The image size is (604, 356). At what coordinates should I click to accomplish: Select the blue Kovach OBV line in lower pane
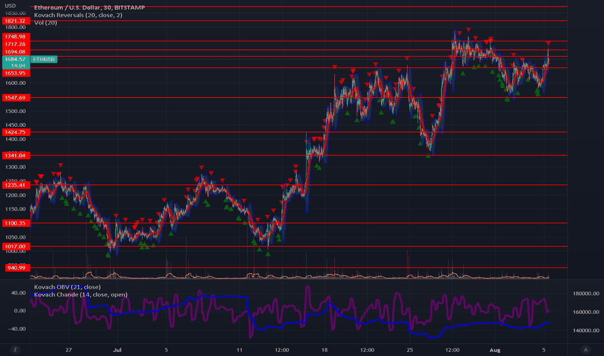tap(224, 296)
